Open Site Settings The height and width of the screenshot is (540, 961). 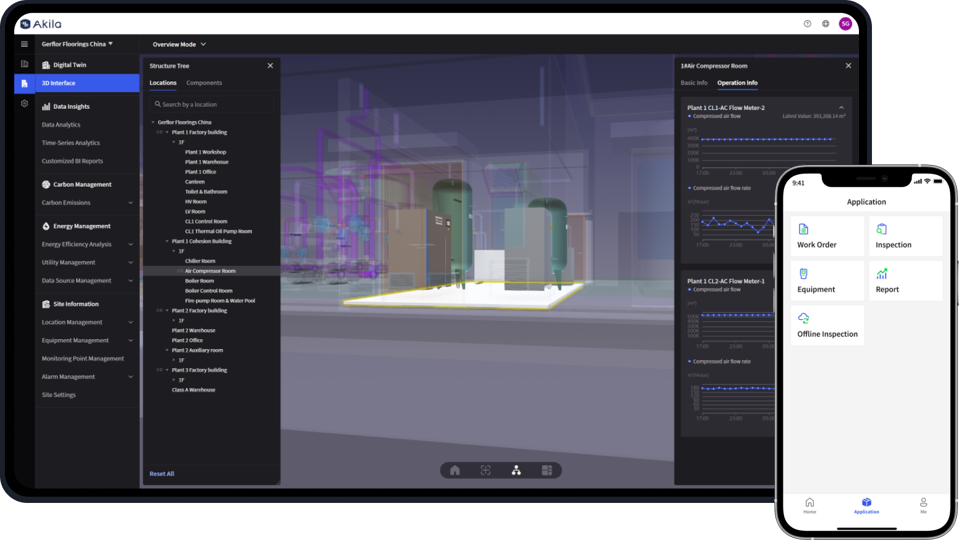[59, 395]
